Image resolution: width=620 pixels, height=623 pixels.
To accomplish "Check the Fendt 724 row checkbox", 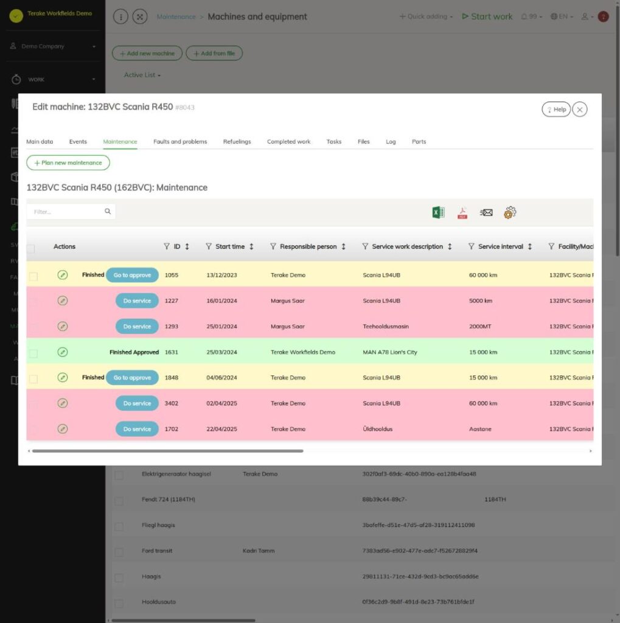I will tap(119, 501).
